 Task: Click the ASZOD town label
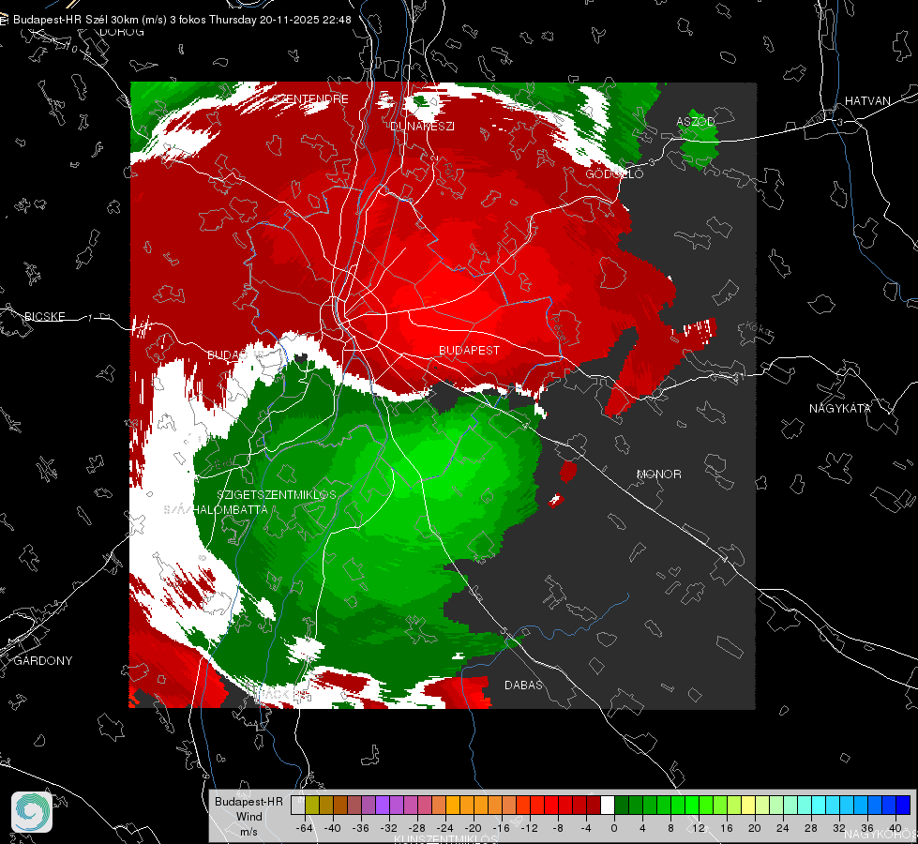coord(696,122)
